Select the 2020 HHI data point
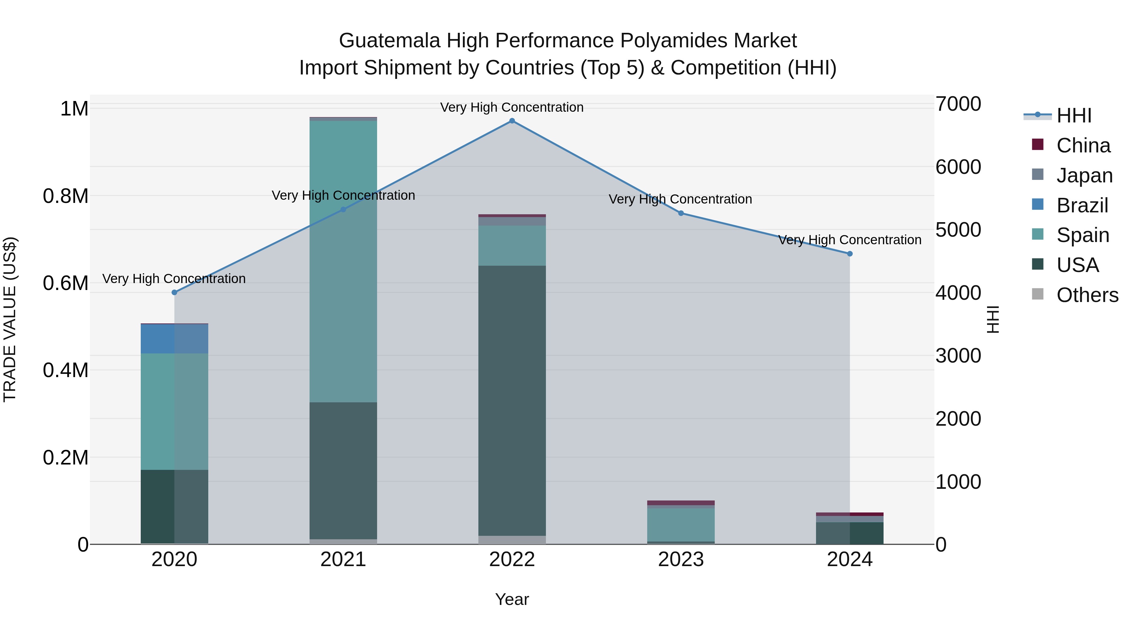The width and height of the screenshot is (1136, 639). 174,293
